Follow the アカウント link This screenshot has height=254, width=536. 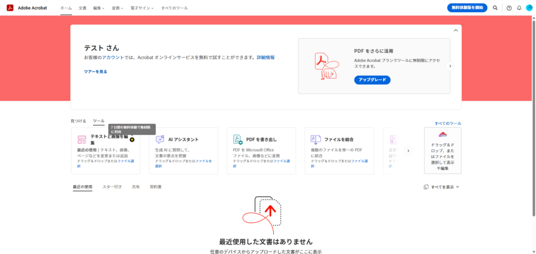pos(113,57)
